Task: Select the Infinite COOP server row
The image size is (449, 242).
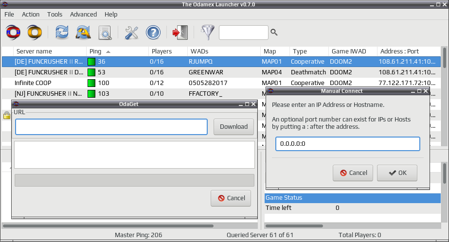Action: (221, 83)
